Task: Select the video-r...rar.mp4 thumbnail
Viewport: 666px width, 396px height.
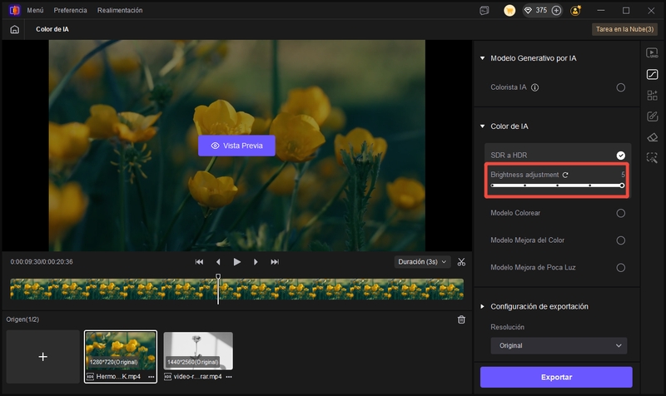Action: 198,350
